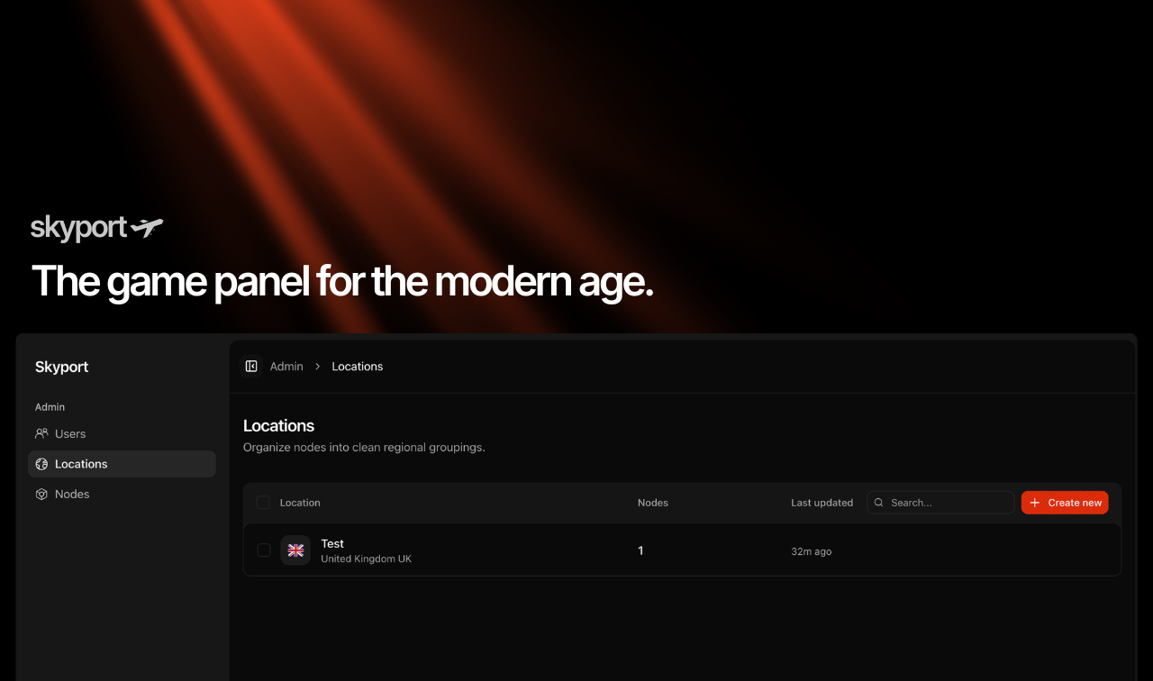Open the Test location row
The width and height of the screenshot is (1153, 681).
[x=682, y=550]
